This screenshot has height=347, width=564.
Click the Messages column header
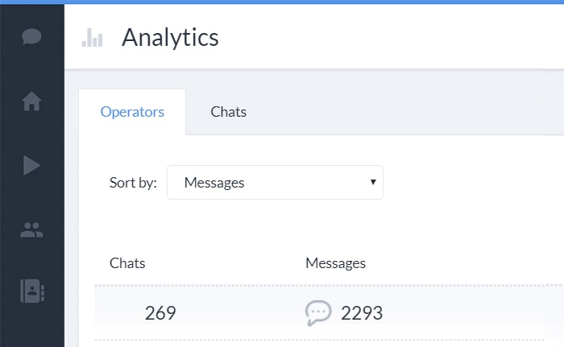pos(336,263)
